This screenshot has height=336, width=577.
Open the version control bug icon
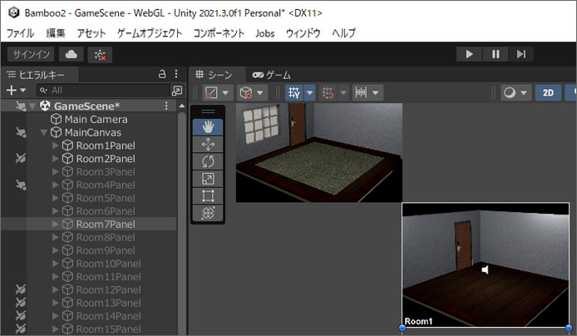point(100,55)
